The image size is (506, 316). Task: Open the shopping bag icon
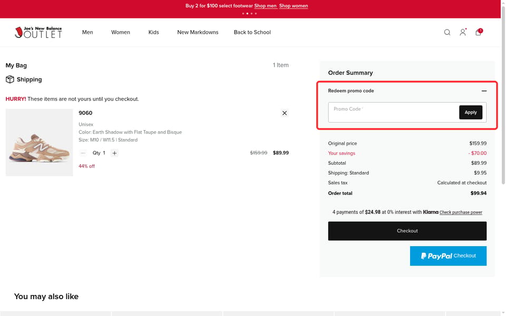pos(479,32)
